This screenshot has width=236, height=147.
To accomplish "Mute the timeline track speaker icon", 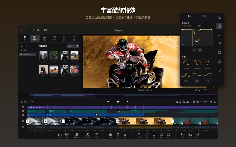I will coord(23,127).
